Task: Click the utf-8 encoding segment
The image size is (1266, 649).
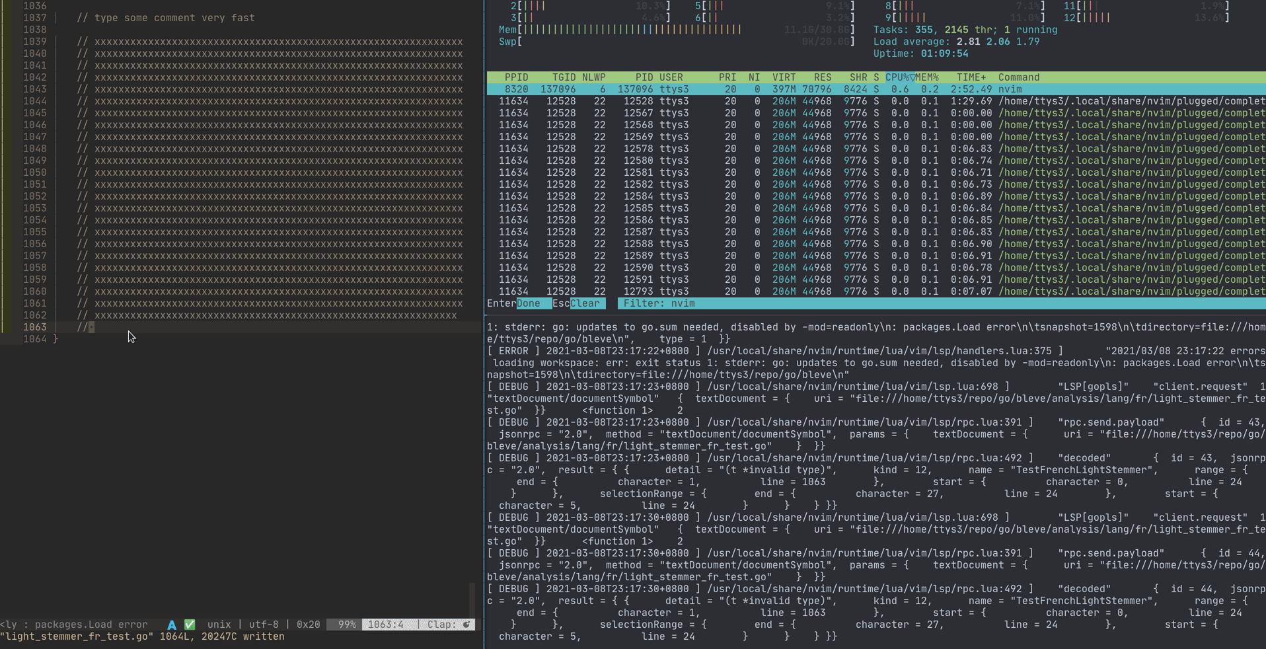Action: 264,625
